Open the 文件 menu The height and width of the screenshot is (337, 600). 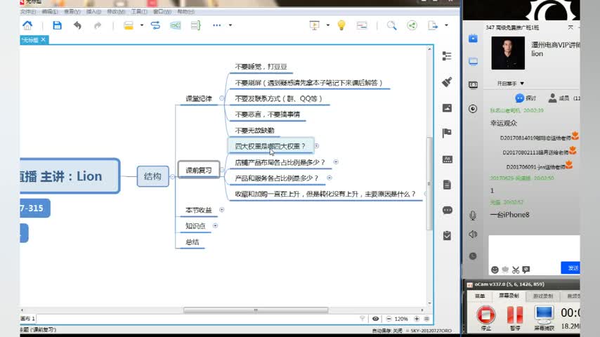(x=28, y=12)
